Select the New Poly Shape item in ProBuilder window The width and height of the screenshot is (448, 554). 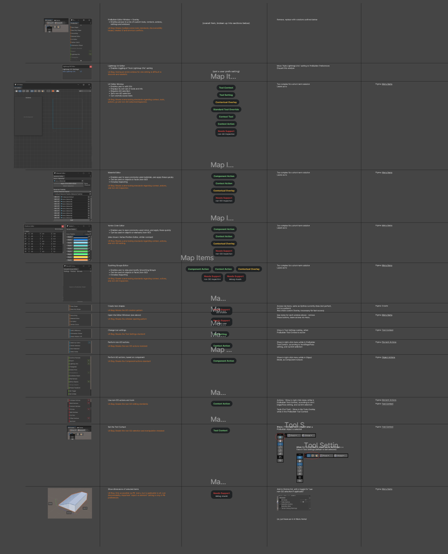coord(76,30)
